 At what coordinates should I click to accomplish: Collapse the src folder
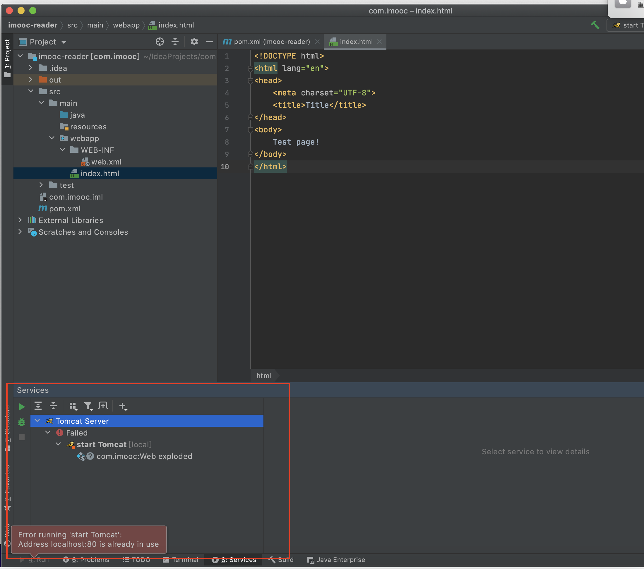pos(30,91)
